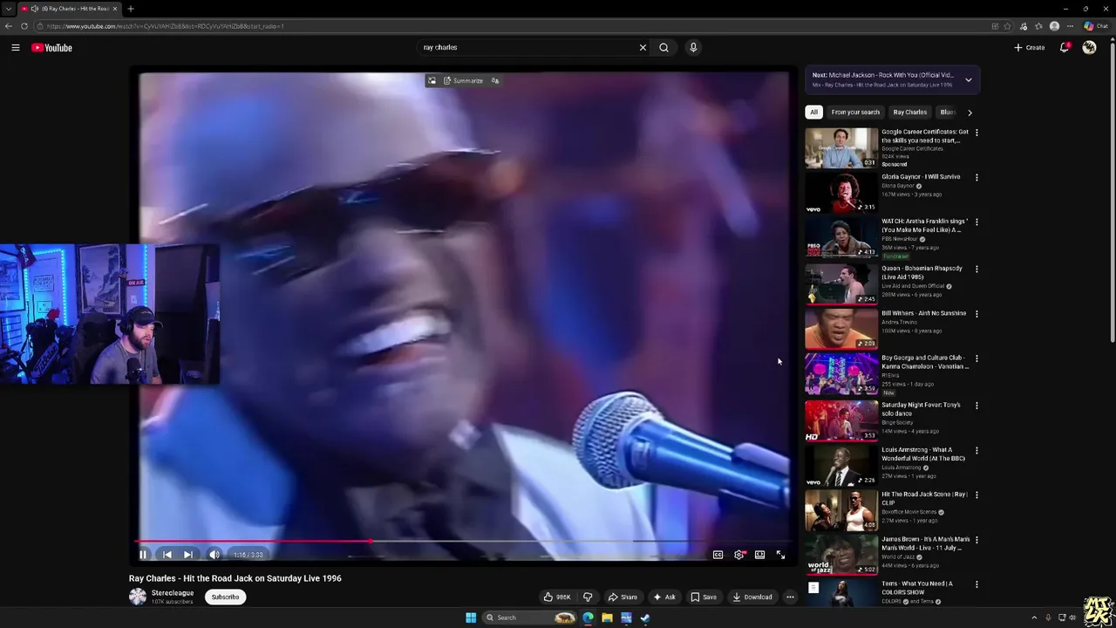Open the Stereoleague channel name

coord(173,593)
